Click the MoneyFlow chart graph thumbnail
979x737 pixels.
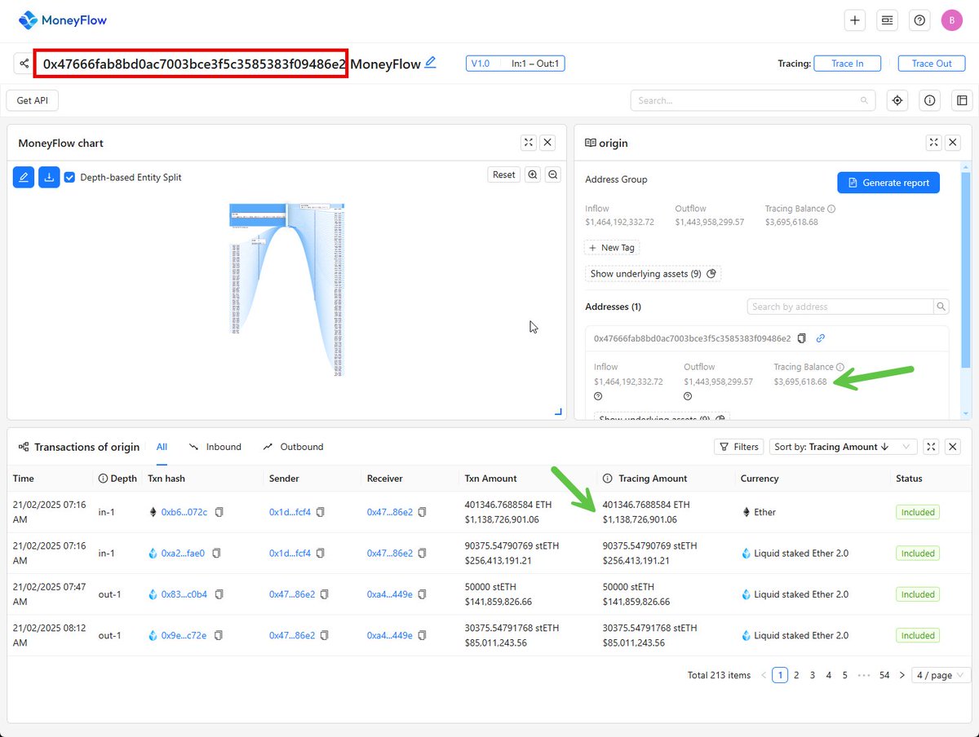click(x=288, y=289)
